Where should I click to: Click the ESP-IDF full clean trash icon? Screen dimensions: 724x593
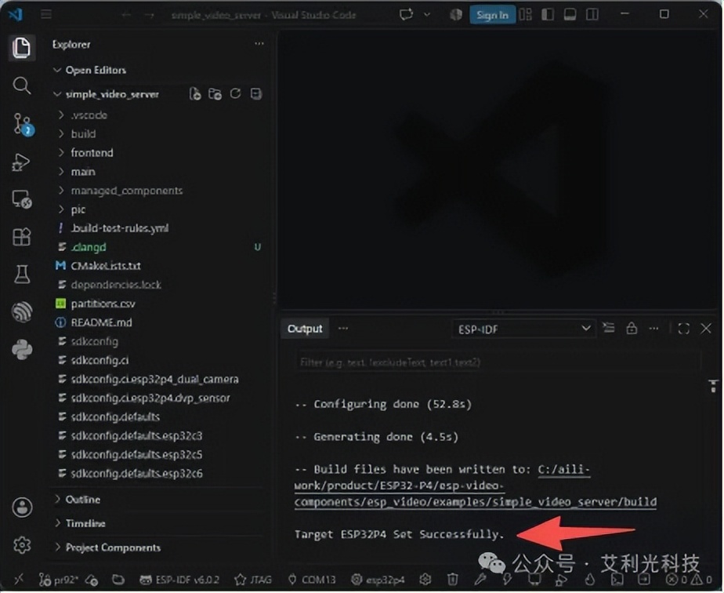pos(453,579)
